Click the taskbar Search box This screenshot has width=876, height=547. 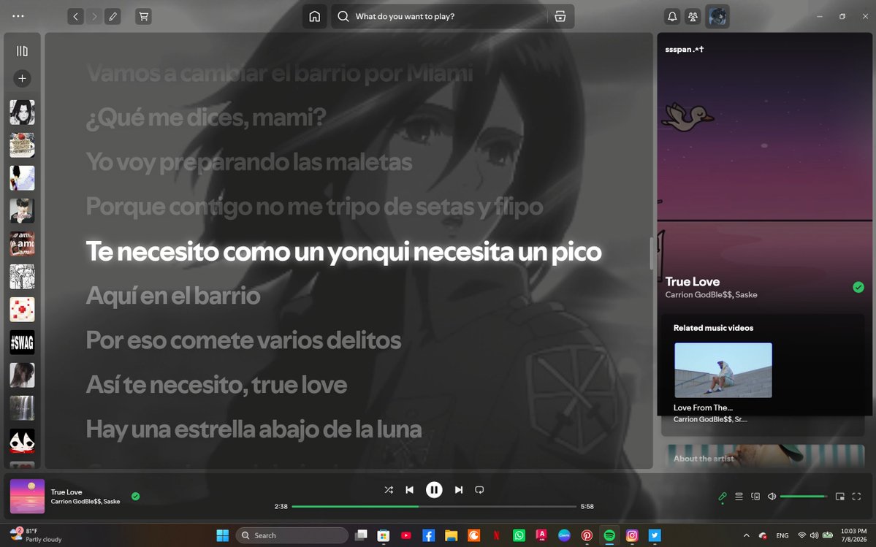pyautogui.click(x=292, y=535)
